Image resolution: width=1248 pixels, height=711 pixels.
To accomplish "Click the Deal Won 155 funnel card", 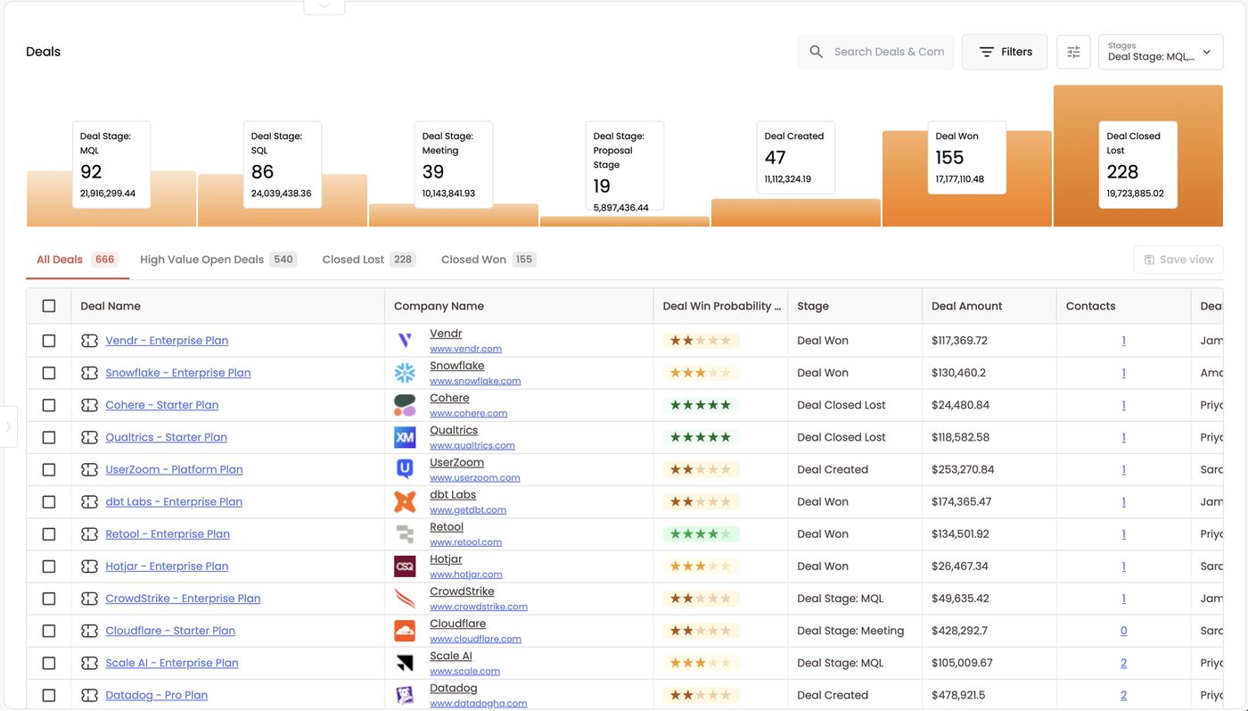I will (x=966, y=158).
